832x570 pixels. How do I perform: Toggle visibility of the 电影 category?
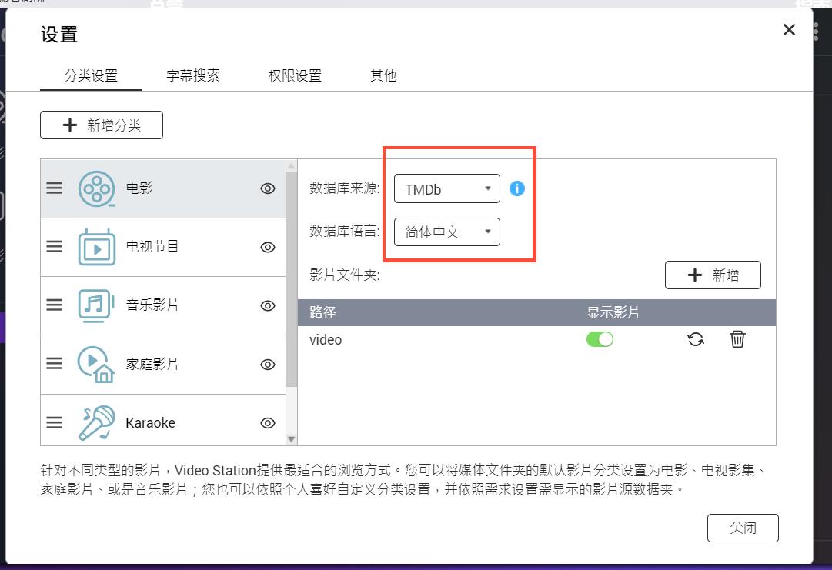click(267, 187)
